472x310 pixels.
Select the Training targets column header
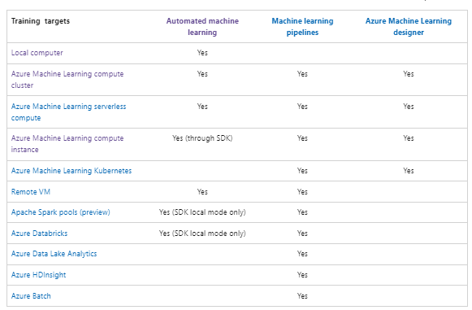tap(41, 21)
